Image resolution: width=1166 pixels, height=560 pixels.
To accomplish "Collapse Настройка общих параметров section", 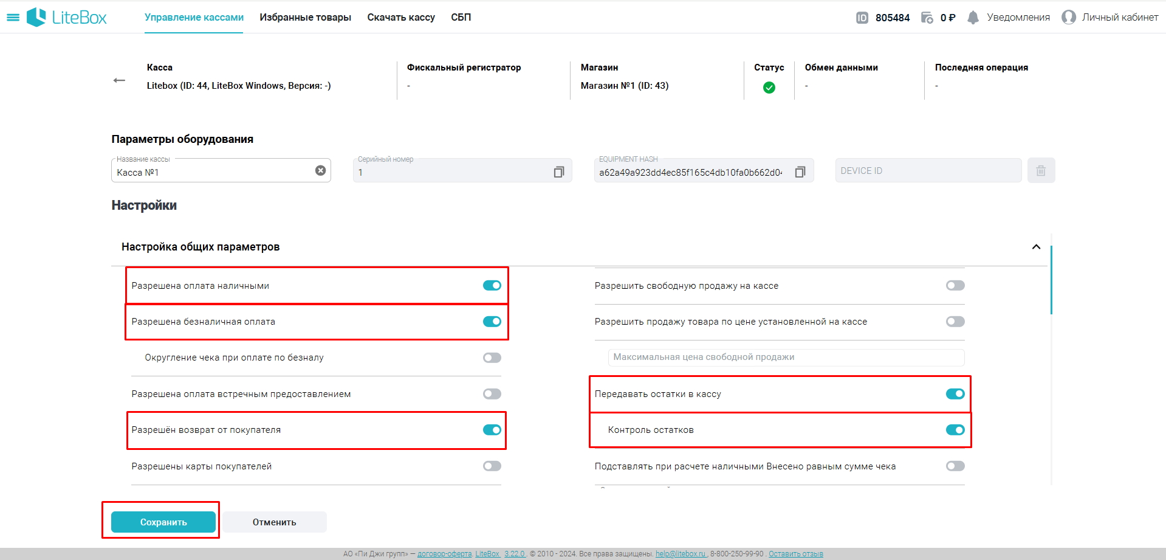I will click(1036, 247).
